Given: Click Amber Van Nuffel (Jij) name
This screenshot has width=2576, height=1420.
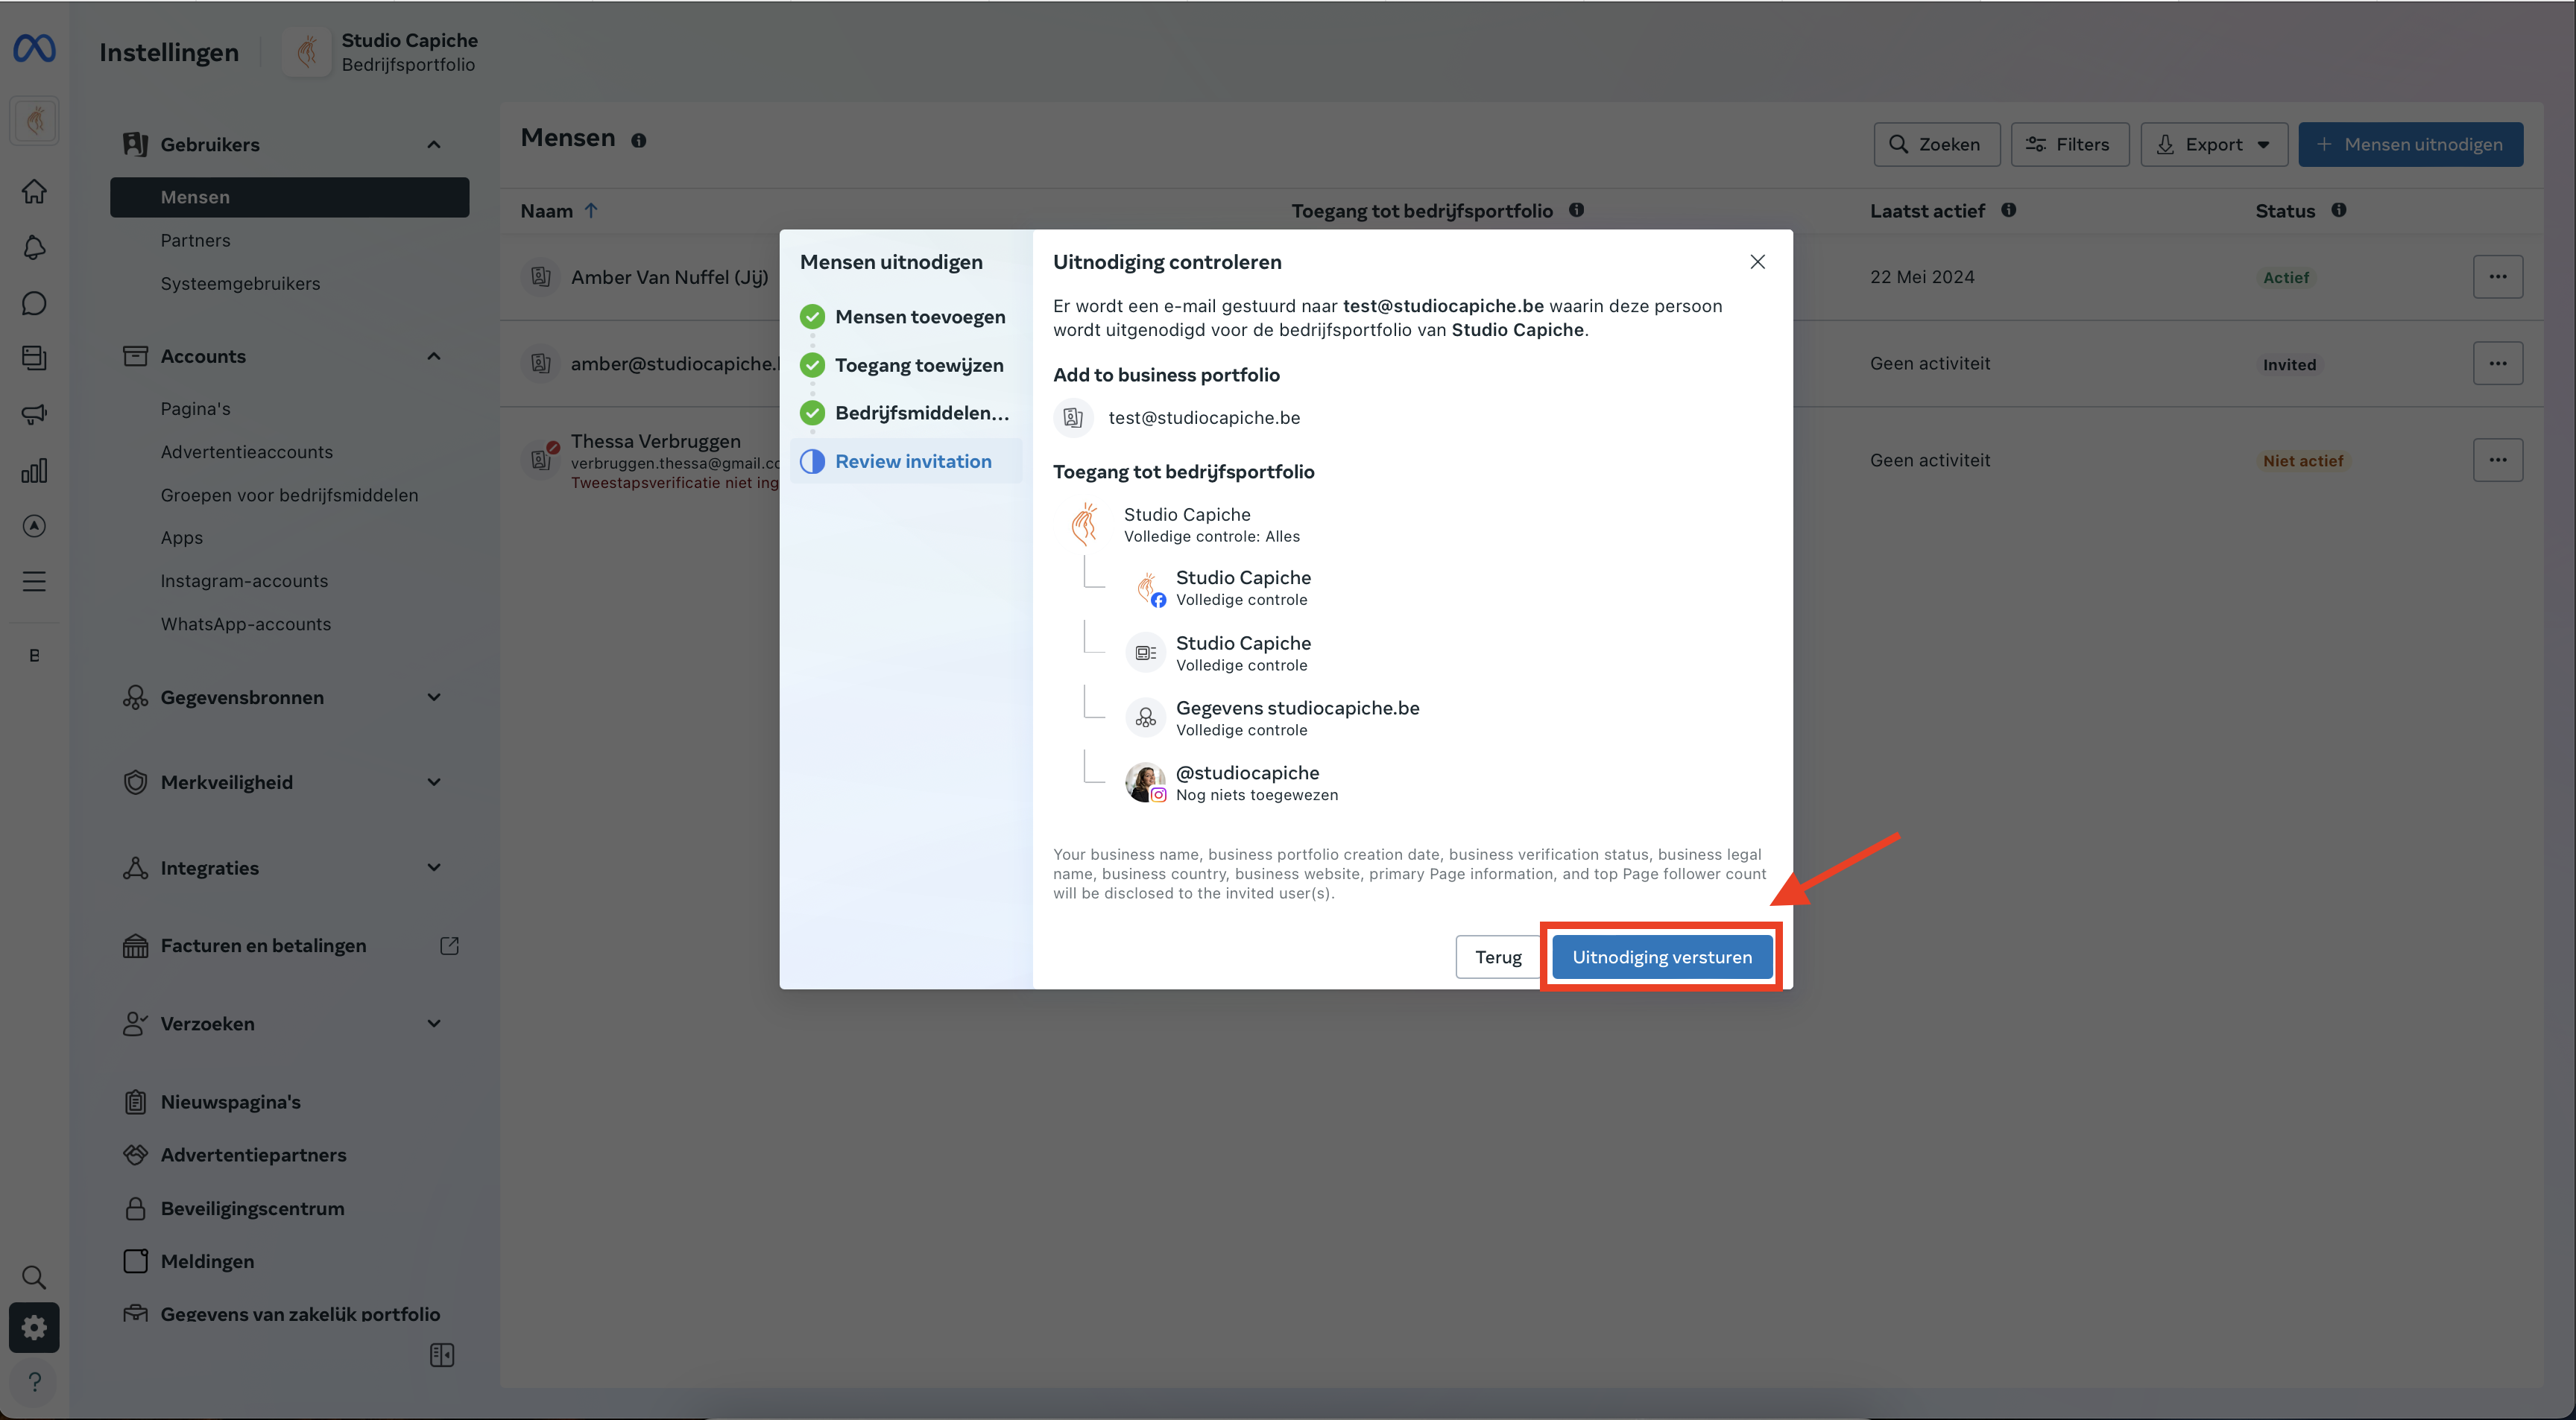Looking at the screenshot, I should tap(670, 277).
